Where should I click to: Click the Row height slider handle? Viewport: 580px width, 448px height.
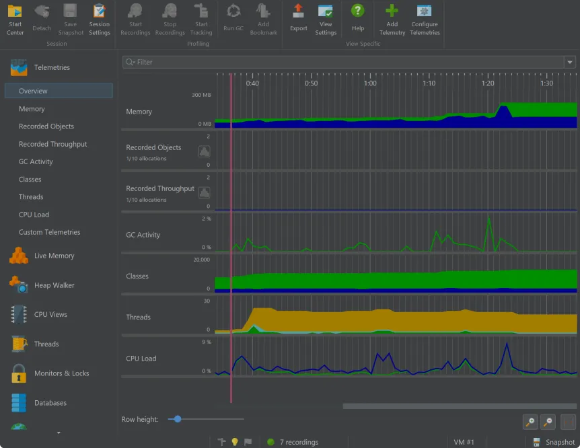178,419
